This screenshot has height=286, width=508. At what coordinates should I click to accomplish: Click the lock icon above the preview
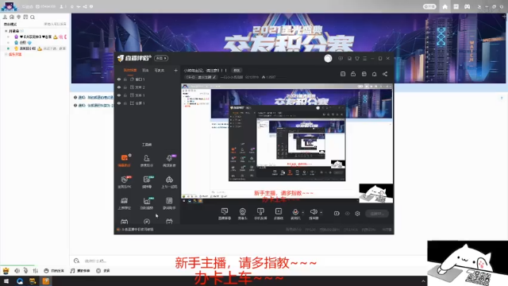[353, 74]
